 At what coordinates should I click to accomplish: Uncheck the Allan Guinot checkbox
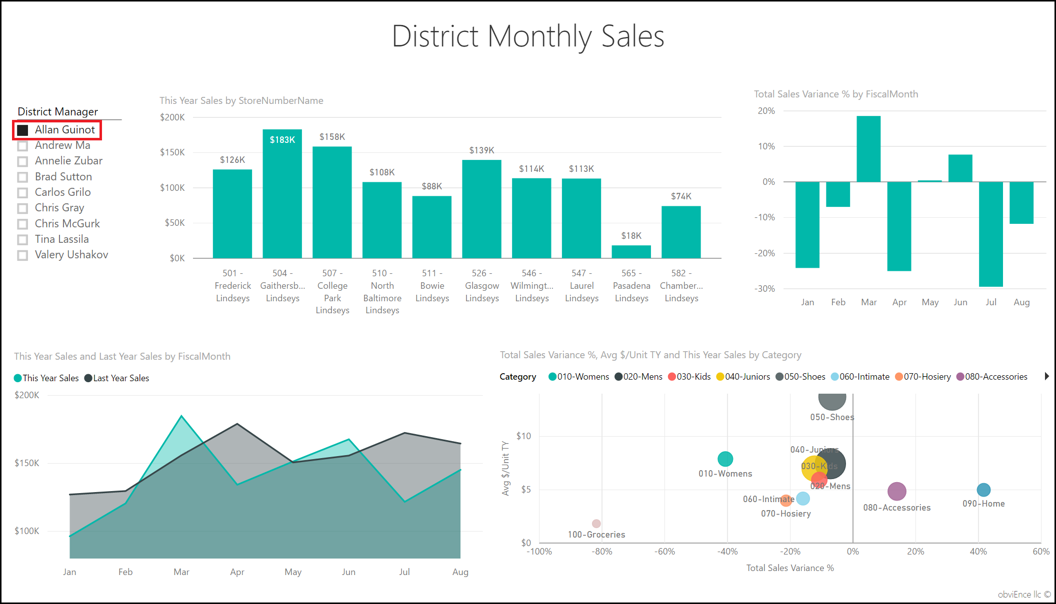coord(22,130)
